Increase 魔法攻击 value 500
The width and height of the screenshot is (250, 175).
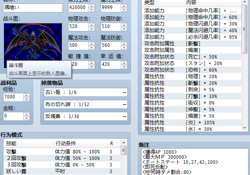coord(91,44)
